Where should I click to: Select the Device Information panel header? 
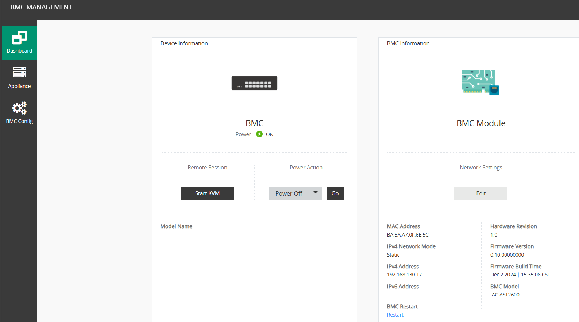[x=184, y=43]
